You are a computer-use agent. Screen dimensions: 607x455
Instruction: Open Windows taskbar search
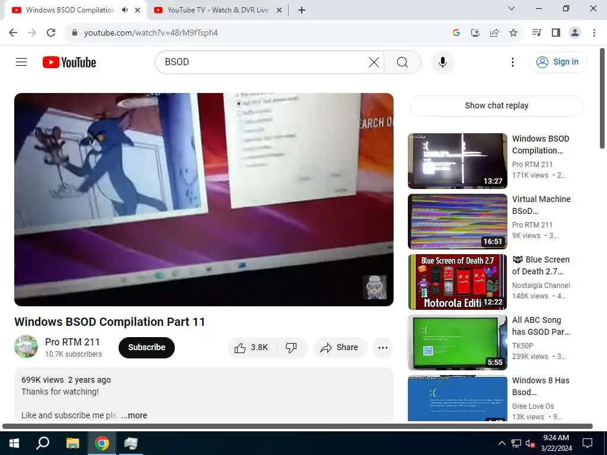(x=43, y=443)
